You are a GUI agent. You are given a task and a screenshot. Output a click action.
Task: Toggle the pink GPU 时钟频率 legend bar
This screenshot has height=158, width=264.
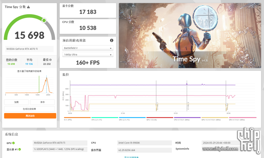243,118
